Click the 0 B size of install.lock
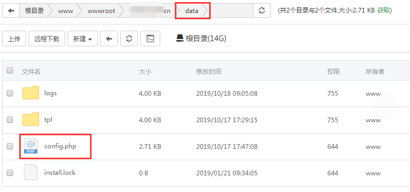The image size is (410, 192). pos(144,173)
